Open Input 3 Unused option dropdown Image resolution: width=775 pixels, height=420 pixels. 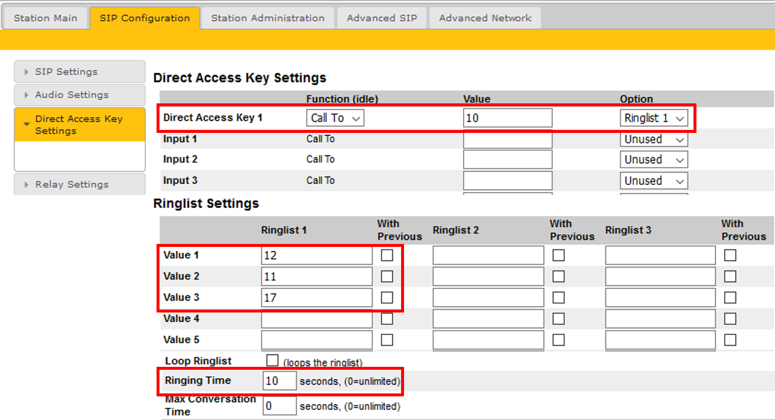(654, 181)
